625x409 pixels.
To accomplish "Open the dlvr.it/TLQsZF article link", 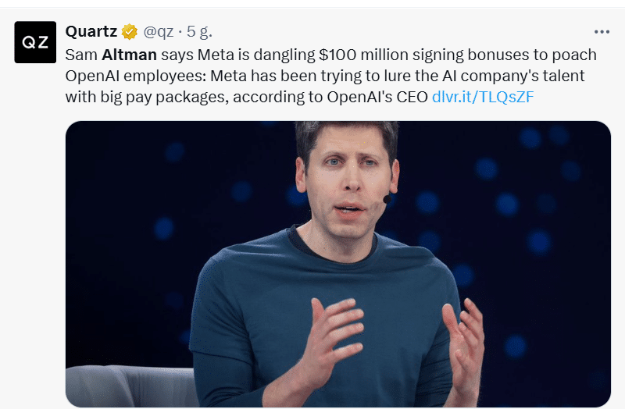I will pyautogui.click(x=483, y=97).
